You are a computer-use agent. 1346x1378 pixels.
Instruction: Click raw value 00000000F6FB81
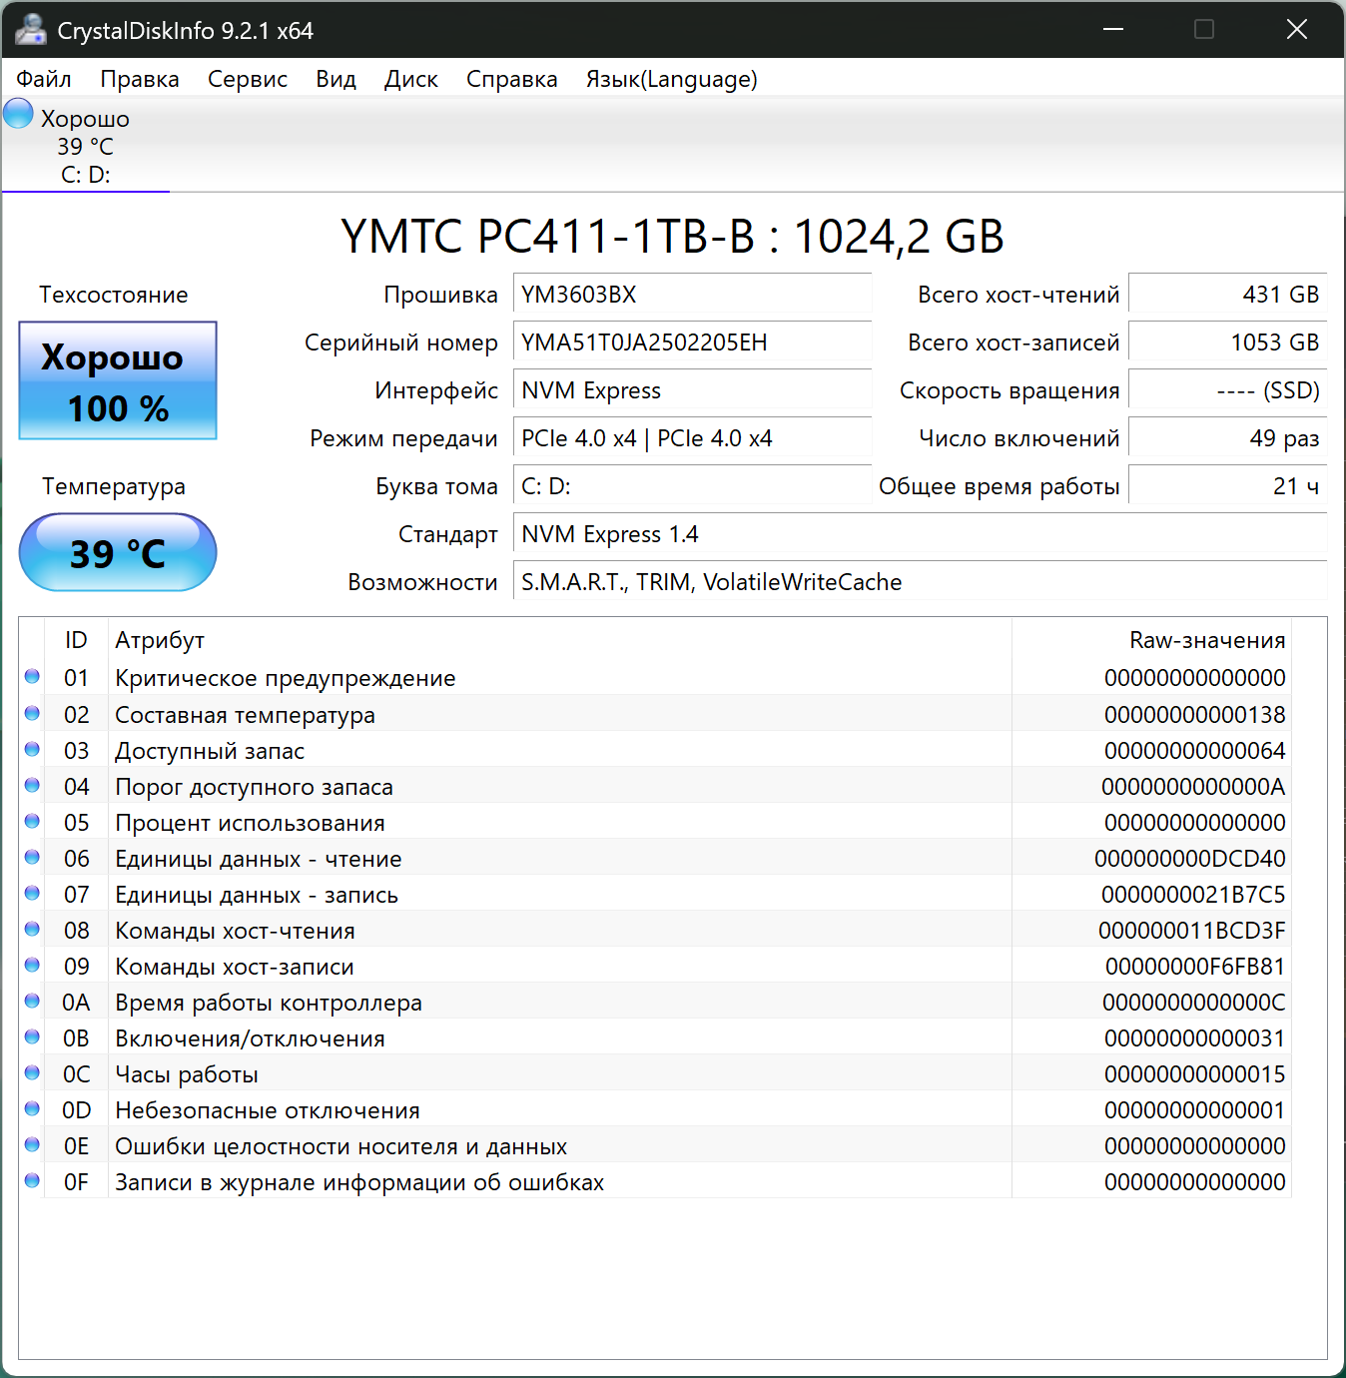(x=1194, y=967)
